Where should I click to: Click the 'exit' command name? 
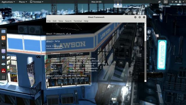pos(53,66)
